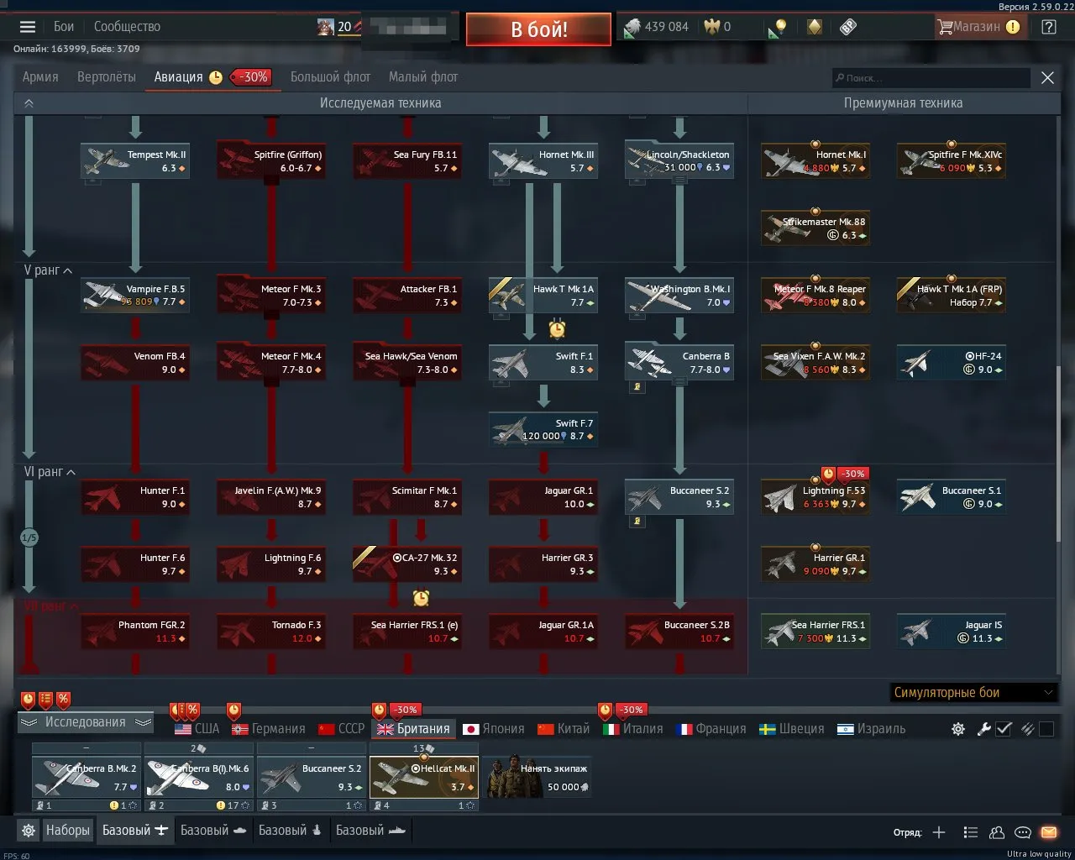
Task: Open the Бои menu
Action: tap(64, 27)
